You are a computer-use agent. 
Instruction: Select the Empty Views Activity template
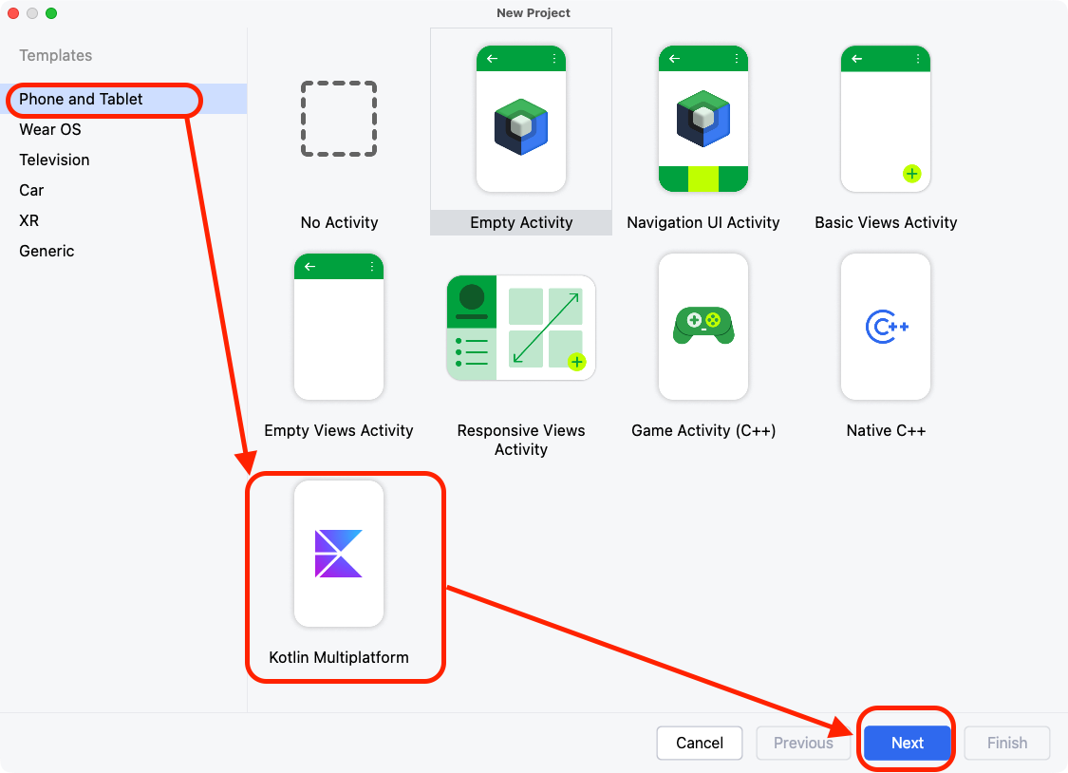click(x=339, y=327)
